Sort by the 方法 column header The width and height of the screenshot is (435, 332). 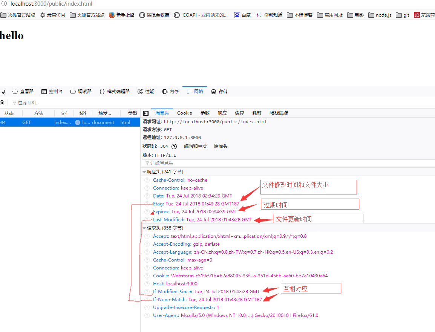[38, 113]
